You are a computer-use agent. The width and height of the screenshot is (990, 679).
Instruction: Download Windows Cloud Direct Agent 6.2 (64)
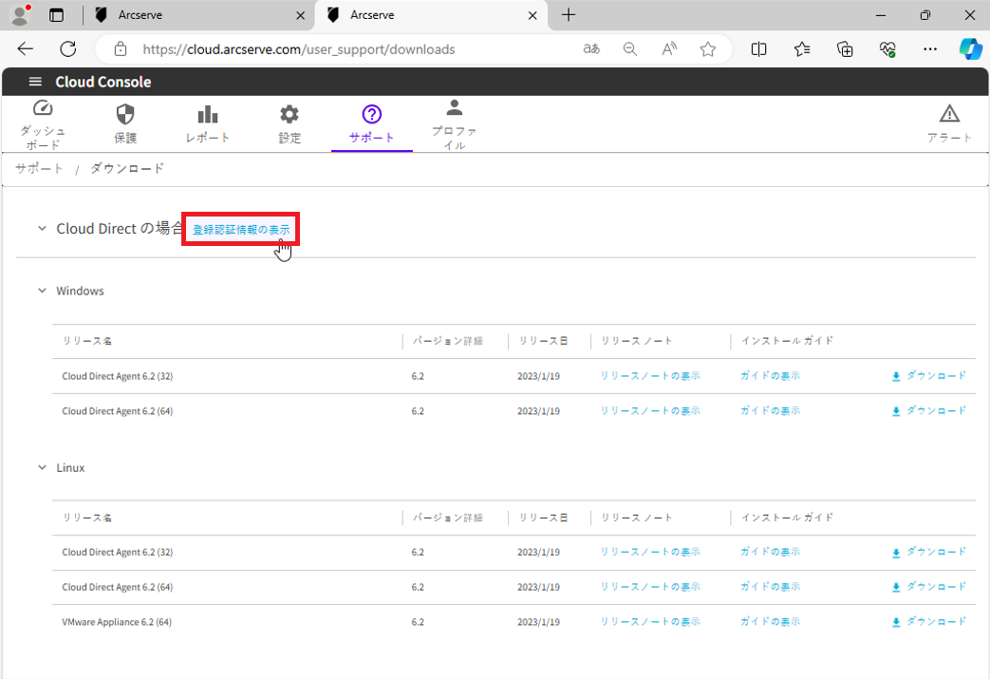click(x=928, y=411)
